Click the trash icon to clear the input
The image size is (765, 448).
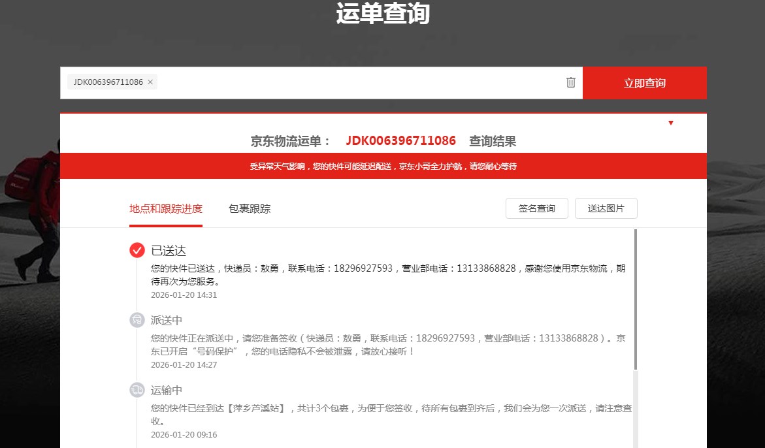571,82
